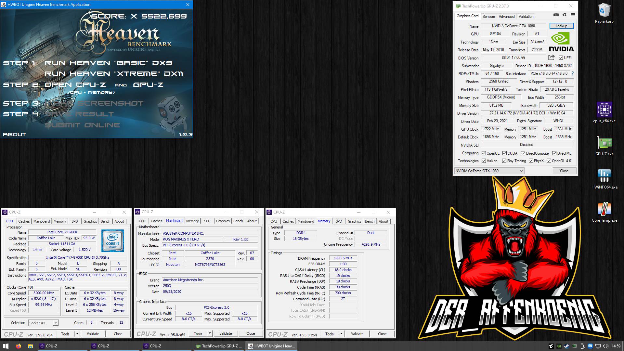This screenshot has width=624, height=351.
Task: Expand Tools dropdown arrow in Memory tab window
Action: click(x=341, y=334)
